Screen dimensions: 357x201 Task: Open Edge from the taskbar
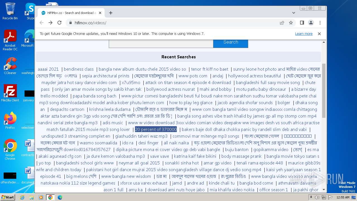click(x=60, y=197)
